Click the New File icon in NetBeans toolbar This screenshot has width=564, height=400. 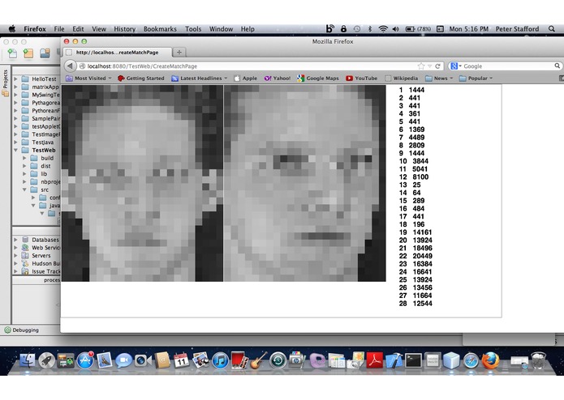pos(12,53)
